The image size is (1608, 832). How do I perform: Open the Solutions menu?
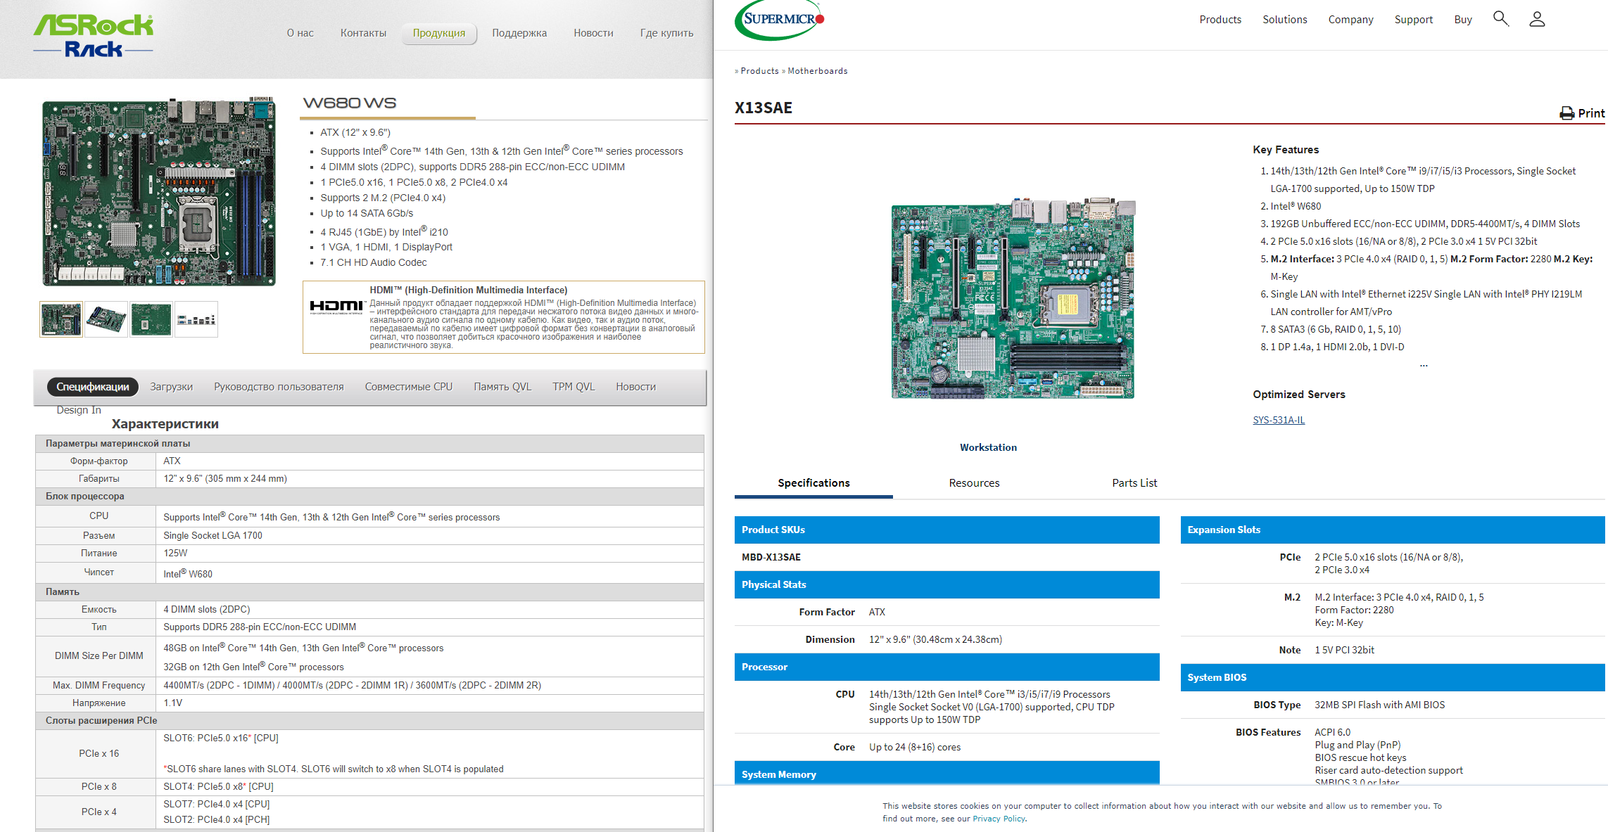[1284, 20]
